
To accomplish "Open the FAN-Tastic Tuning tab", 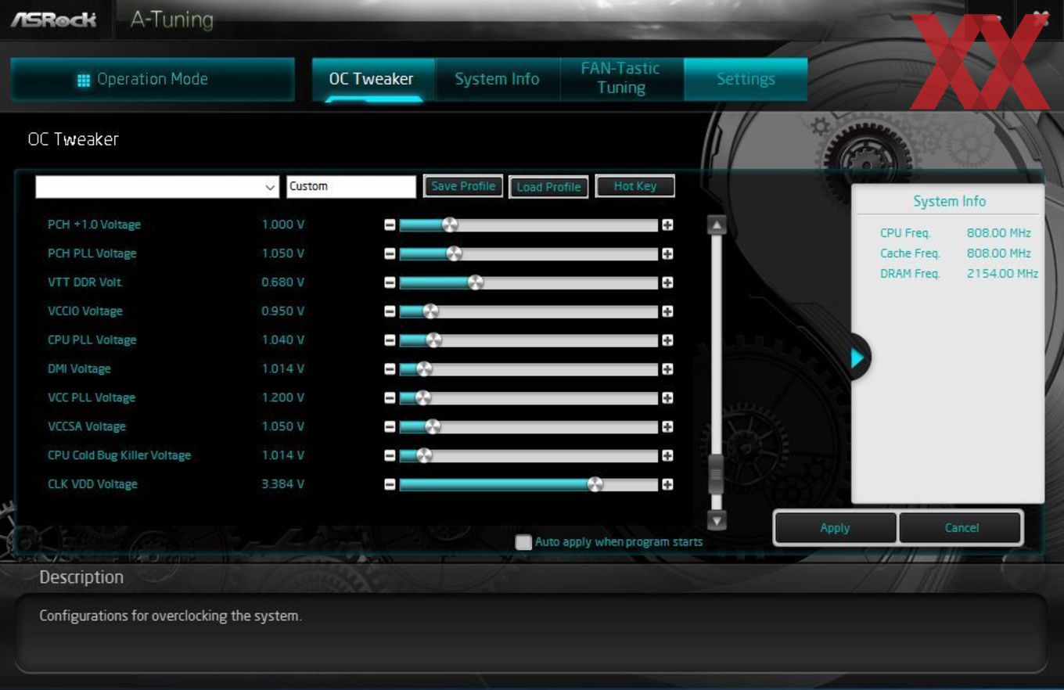I will [622, 79].
